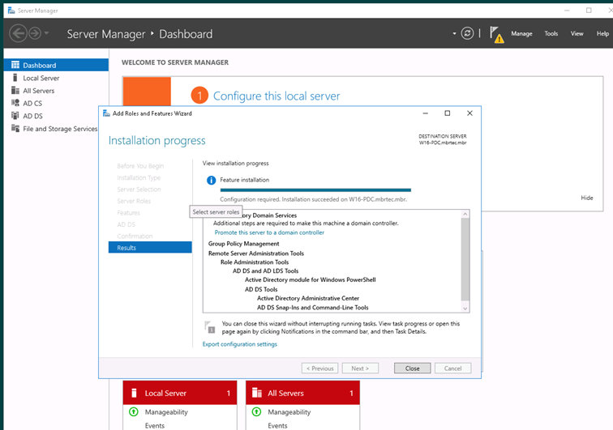This screenshot has height=430, width=613.
Task: Click the All Servers icon in sidebar
Action: [15, 91]
